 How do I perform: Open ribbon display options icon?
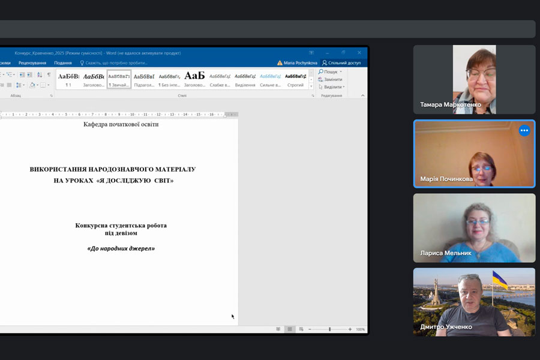click(311, 53)
